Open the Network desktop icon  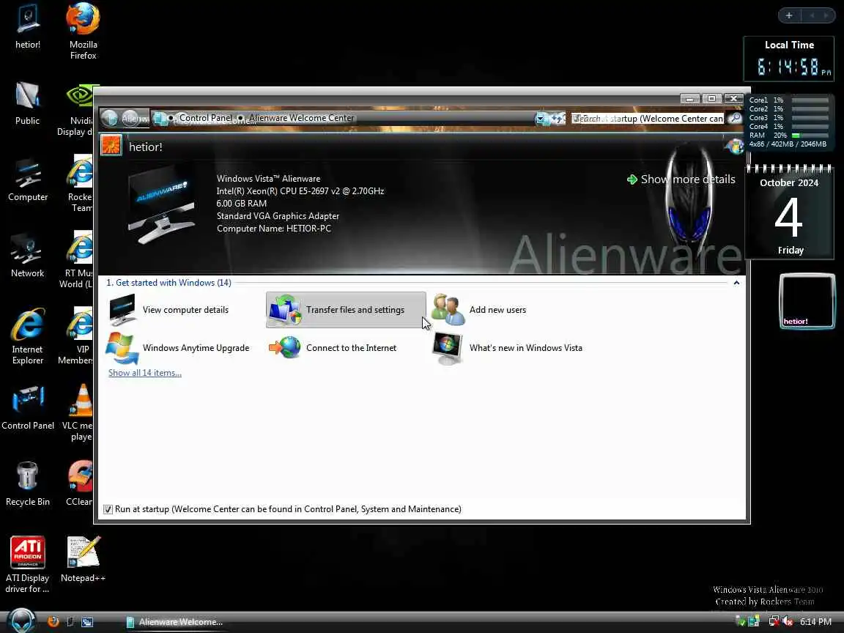(x=27, y=256)
